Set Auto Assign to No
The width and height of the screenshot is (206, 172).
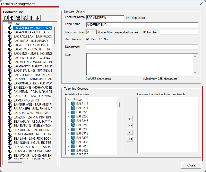(100, 39)
